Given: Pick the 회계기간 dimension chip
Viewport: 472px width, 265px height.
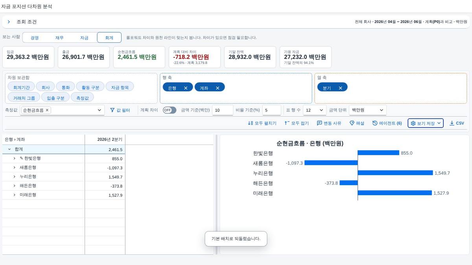Looking at the screenshot, I should tap(21, 87).
